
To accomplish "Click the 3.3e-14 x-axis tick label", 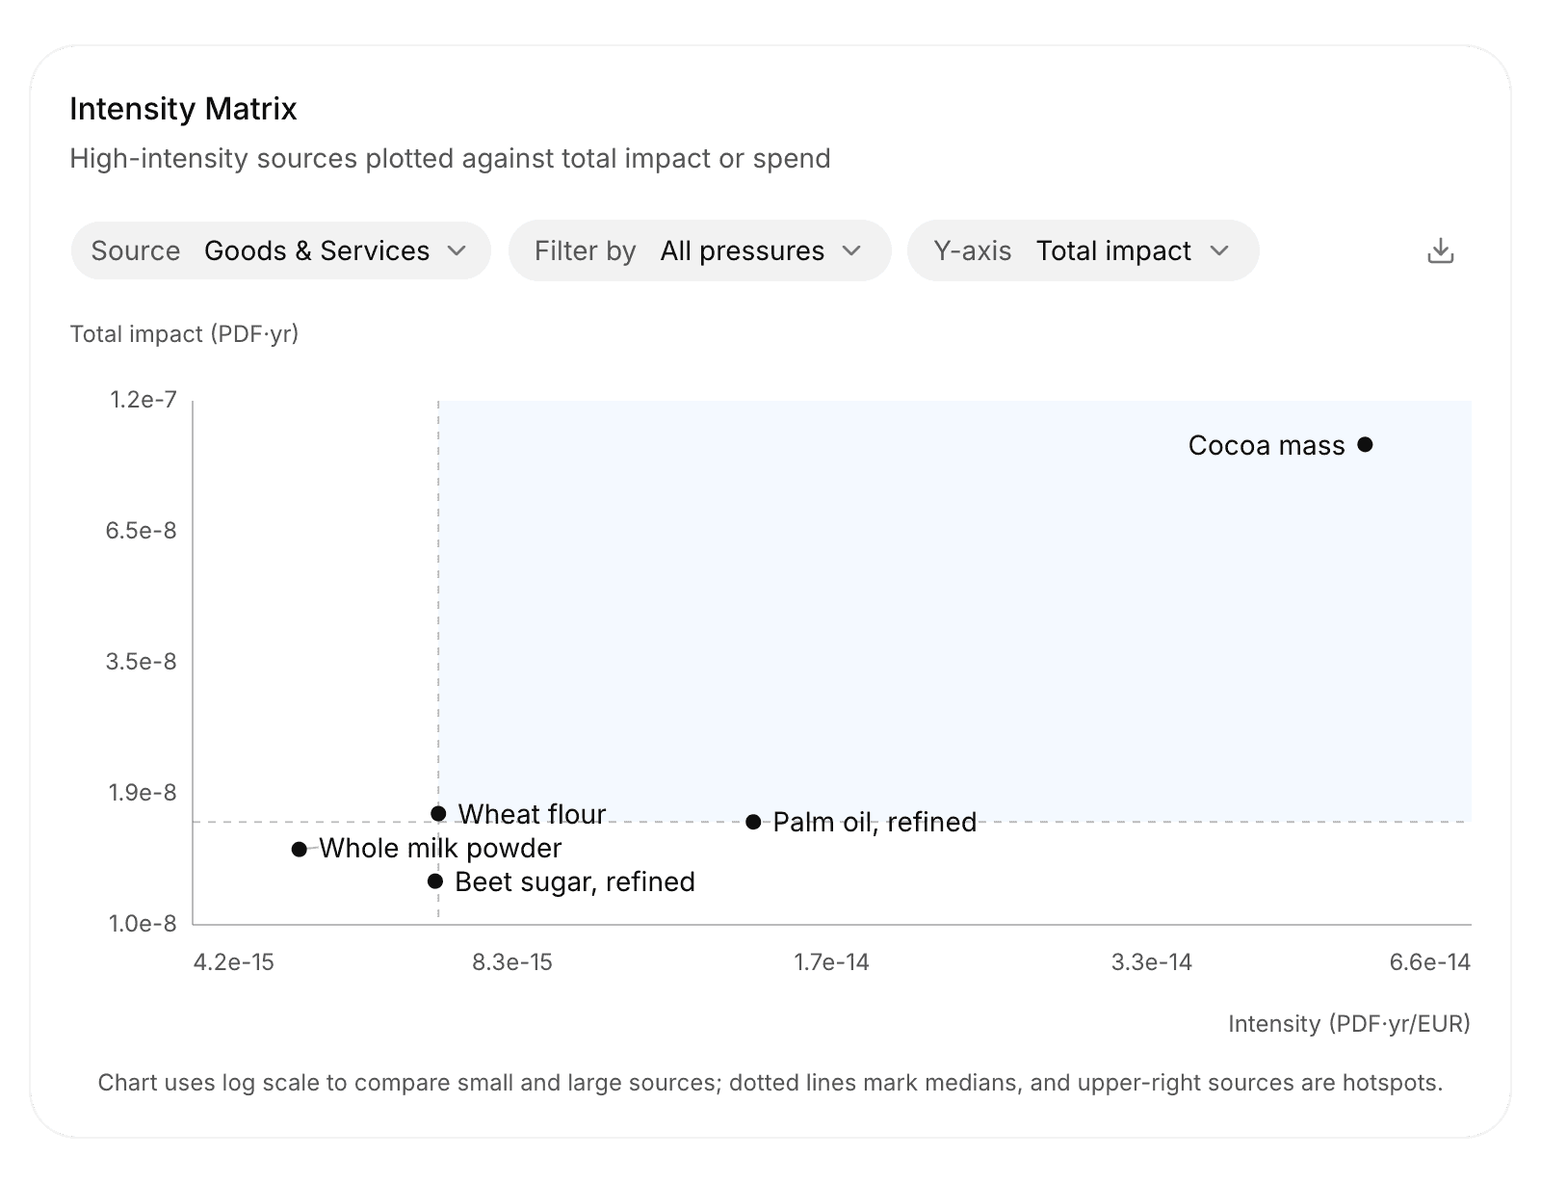I will point(1152,962).
